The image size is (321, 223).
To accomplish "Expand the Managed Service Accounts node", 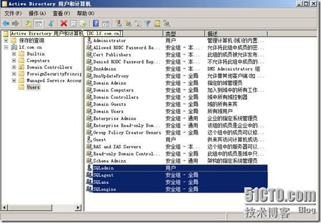I will point(14,80).
